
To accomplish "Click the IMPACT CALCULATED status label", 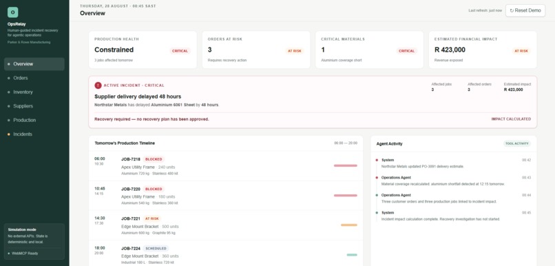I will click(x=511, y=119).
